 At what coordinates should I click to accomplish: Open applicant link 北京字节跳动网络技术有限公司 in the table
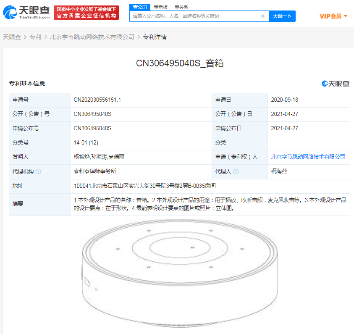click(x=308, y=157)
